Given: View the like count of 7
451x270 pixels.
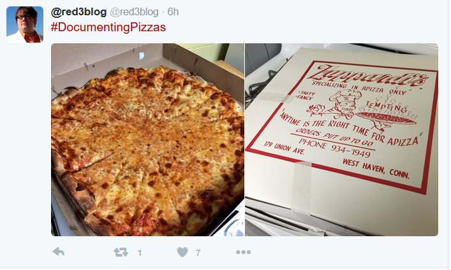Looking at the screenshot, I should point(198,253).
